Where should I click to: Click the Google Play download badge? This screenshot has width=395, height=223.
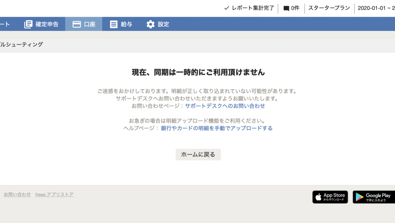click(x=374, y=197)
